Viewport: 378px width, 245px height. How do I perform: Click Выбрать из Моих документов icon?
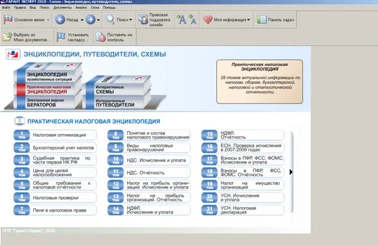[x=7, y=37]
